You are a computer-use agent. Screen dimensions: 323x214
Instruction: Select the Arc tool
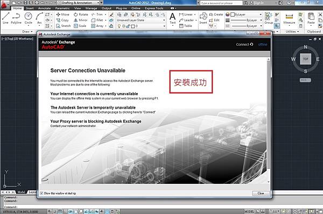(39, 18)
